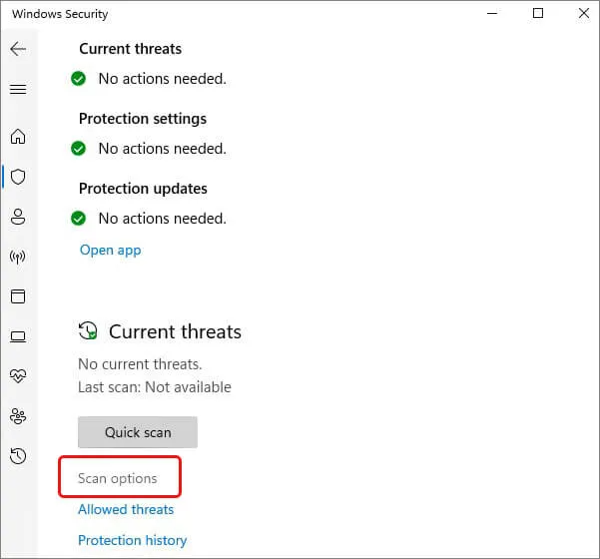Screen dimensions: 600x559
Task: Open Firewall & network protection icon
Action: click(18, 257)
